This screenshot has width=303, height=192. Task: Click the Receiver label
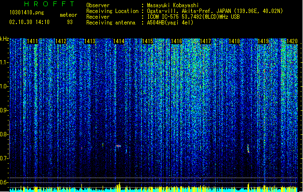click(x=98, y=17)
